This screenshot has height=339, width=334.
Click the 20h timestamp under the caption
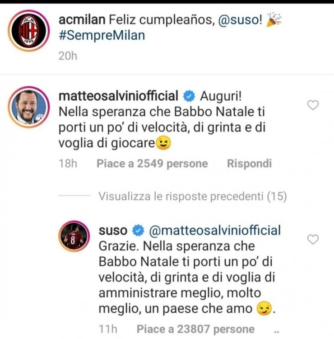[67, 56]
